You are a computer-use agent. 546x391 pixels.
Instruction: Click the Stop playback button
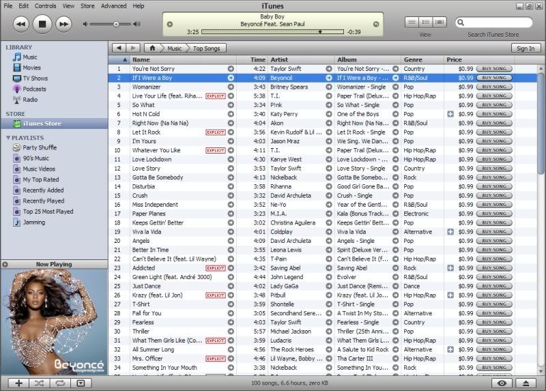(x=42, y=24)
